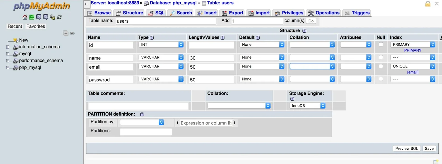Open Storage Engine help icon
Viewport: 442px width, 164px height.
(292, 99)
